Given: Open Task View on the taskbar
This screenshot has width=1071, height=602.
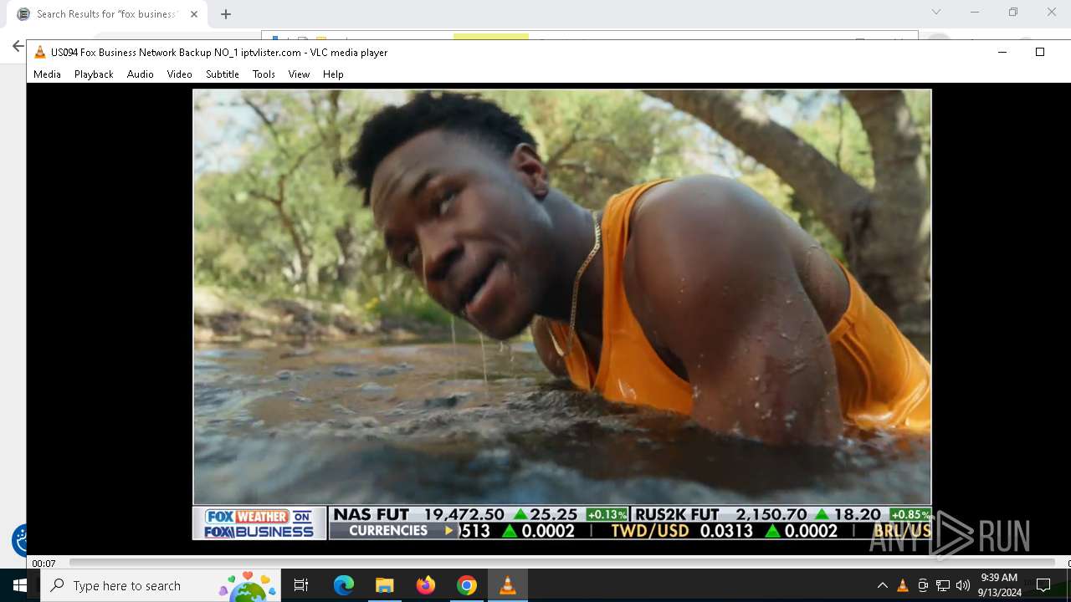Looking at the screenshot, I should point(301,585).
